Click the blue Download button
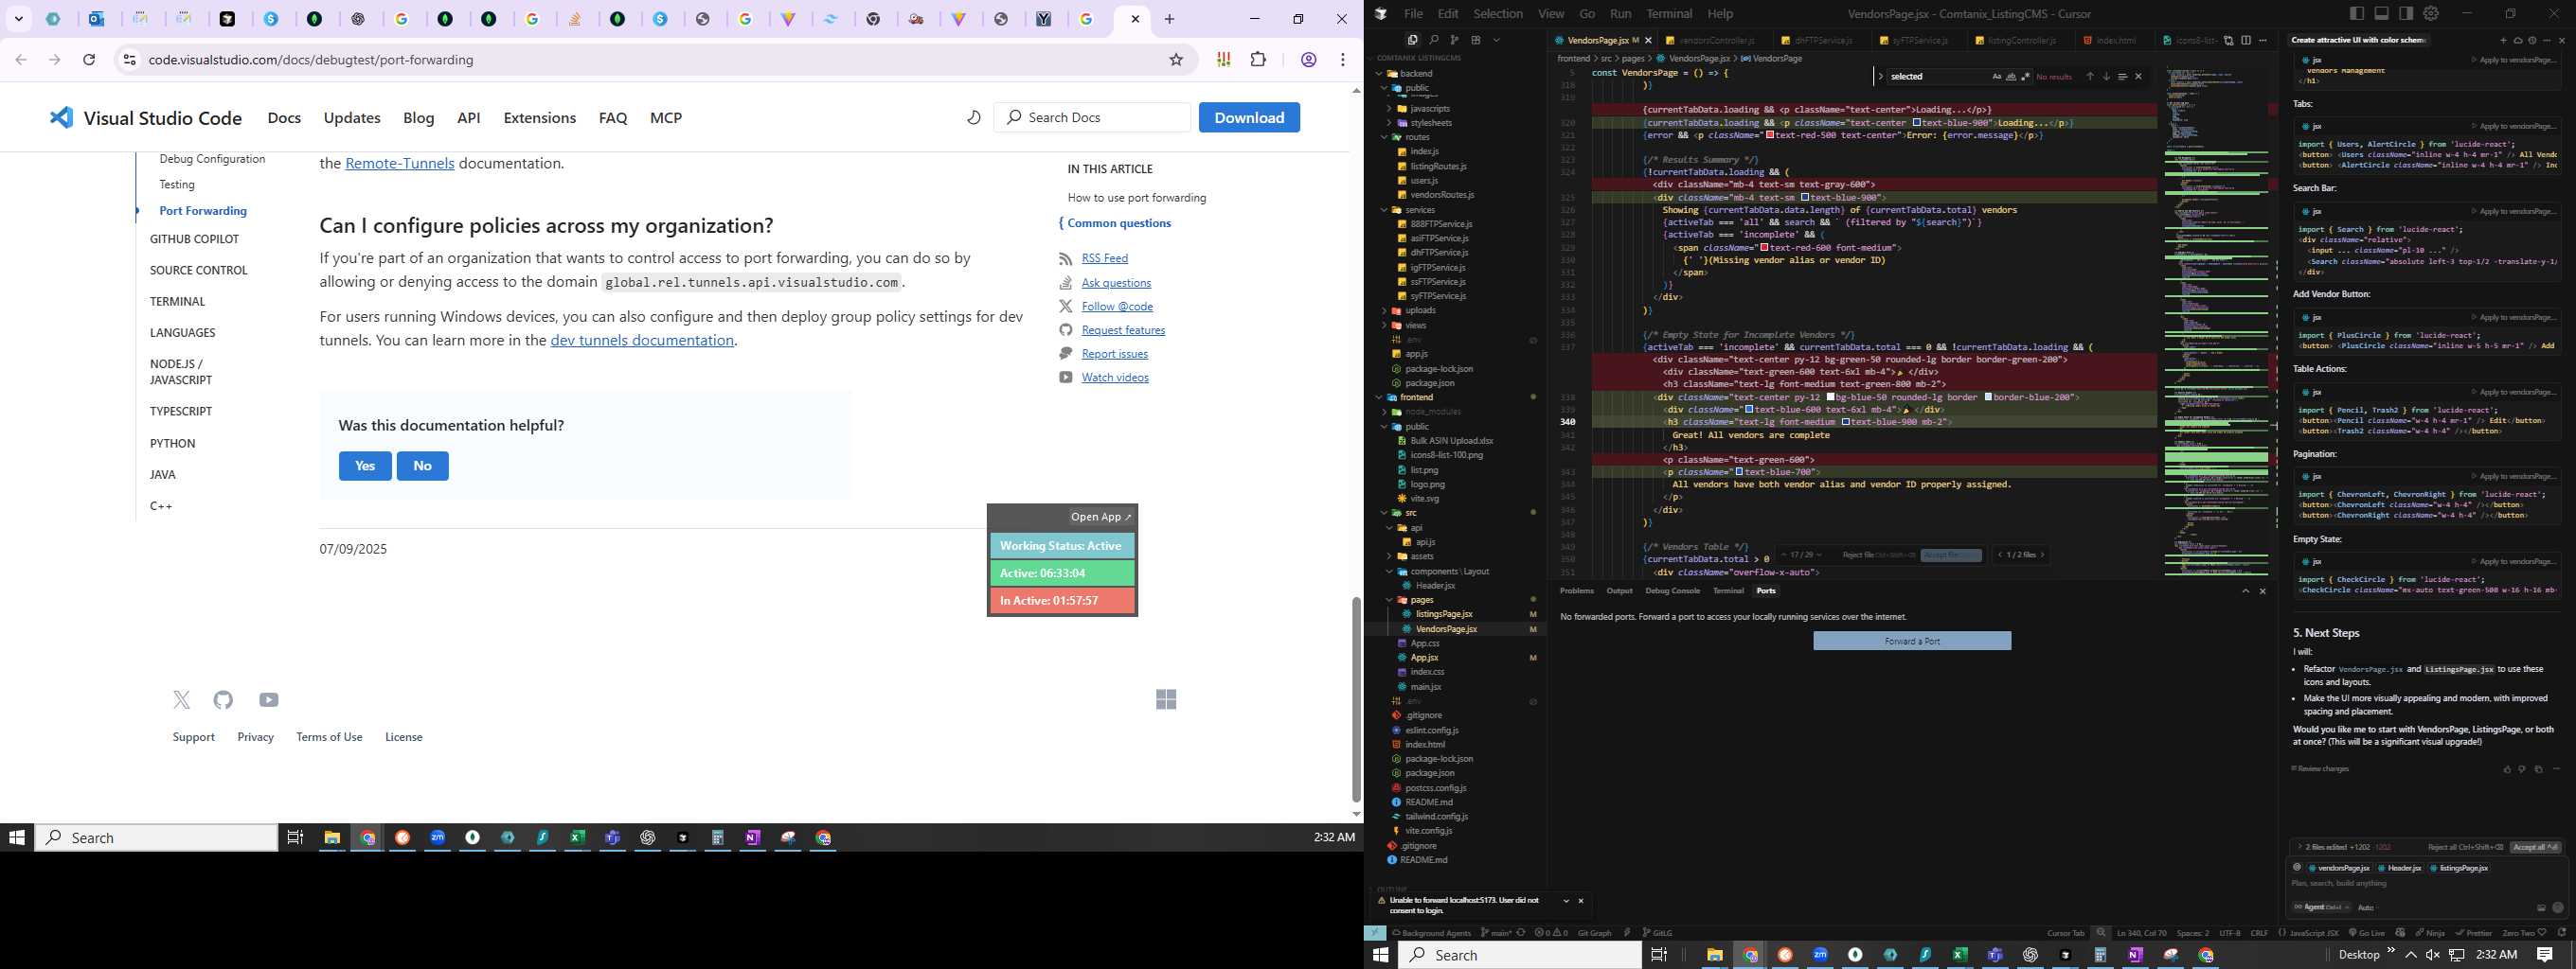 tap(1249, 117)
